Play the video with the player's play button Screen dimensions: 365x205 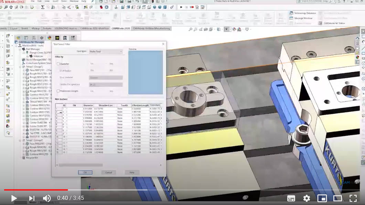14,198
